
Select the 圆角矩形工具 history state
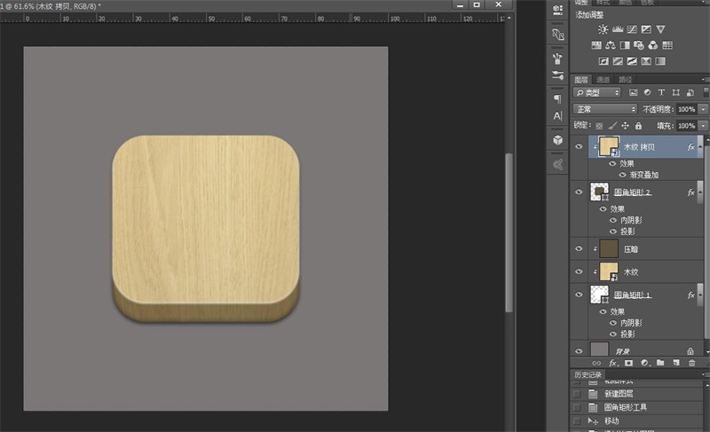click(625, 407)
